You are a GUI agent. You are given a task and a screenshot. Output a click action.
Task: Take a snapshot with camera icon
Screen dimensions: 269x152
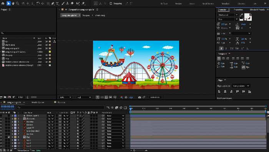click(139, 97)
